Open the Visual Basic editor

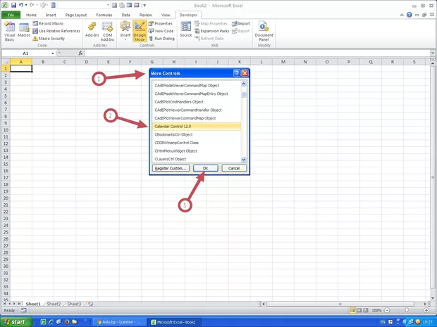click(x=10, y=30)
